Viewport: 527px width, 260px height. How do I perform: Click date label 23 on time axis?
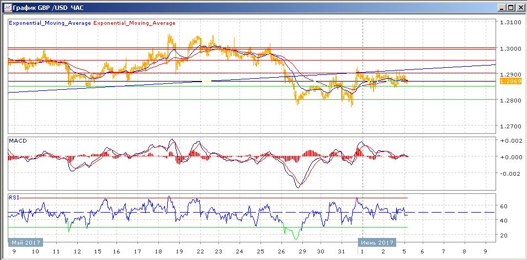pos(219,251)
